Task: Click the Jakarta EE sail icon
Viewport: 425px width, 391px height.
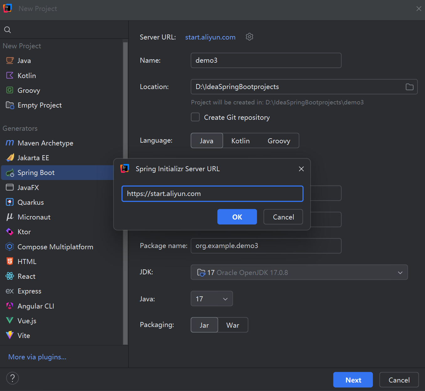Action: click(x=10, y=158)
